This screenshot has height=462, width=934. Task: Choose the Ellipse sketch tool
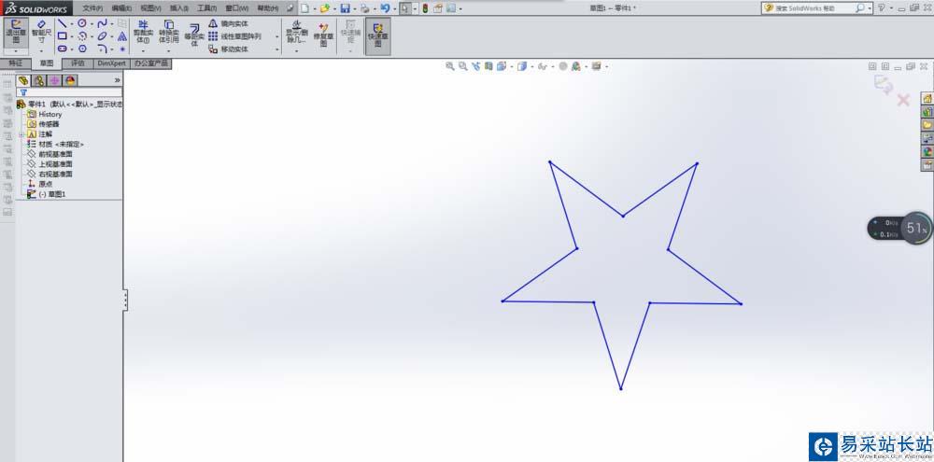tap(103, 35)
